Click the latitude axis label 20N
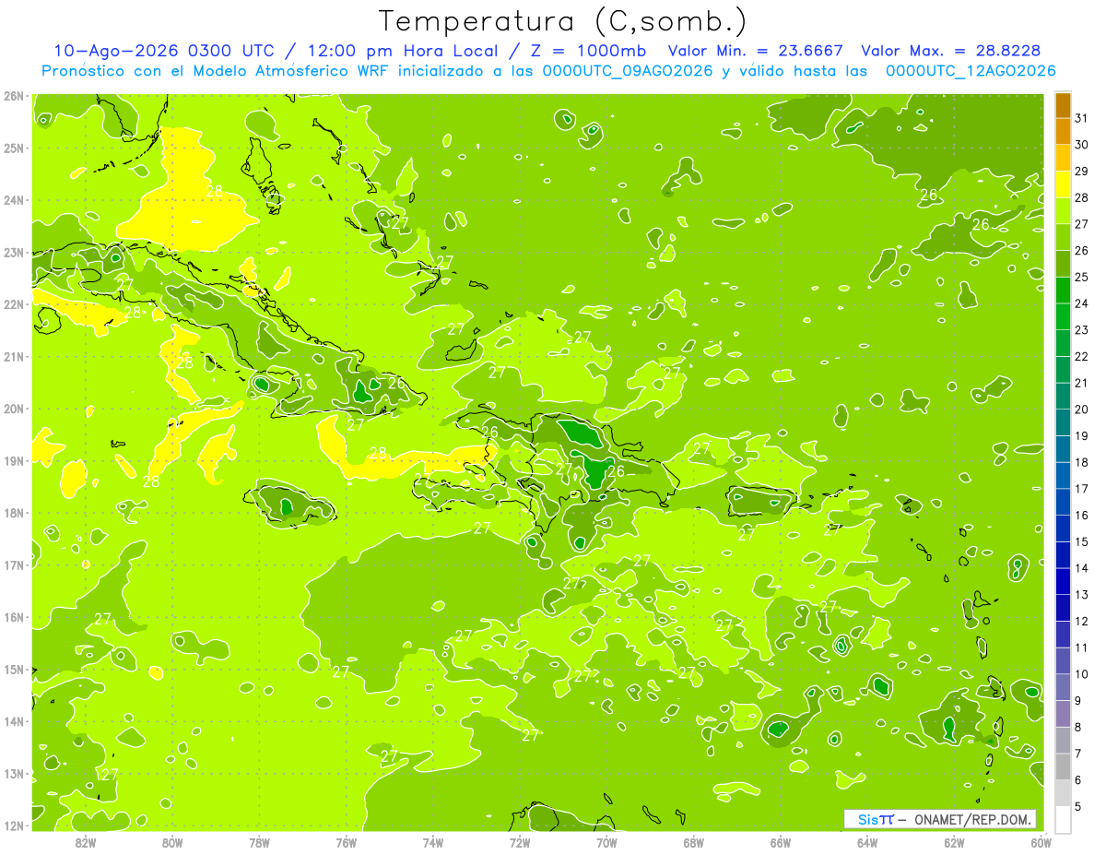Screen dimensions: 1106x855 pos(13,409)
